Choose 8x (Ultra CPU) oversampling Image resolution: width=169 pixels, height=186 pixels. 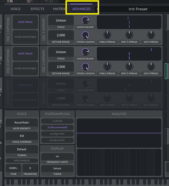coord(57,140)
